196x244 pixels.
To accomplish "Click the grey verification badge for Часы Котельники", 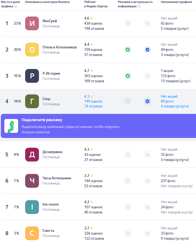I will pyautogui.click(x=147, y=181).
